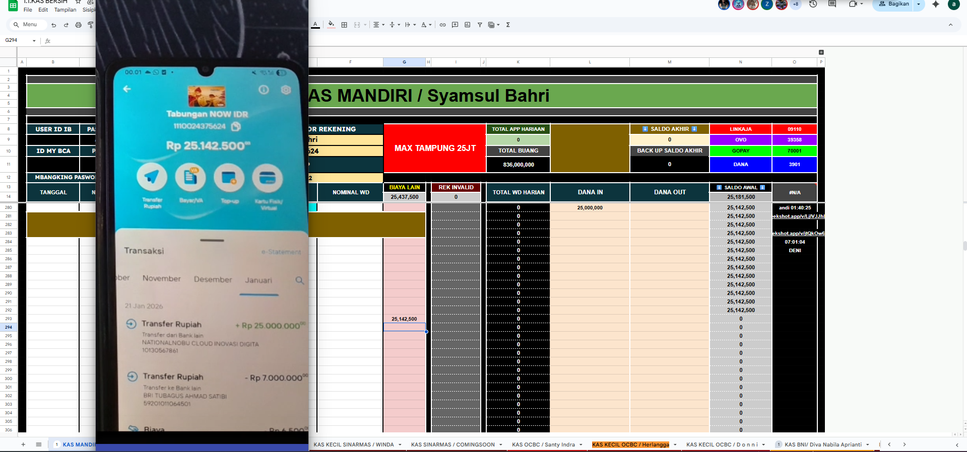Open text wrapping dropdown
This screenshot has width=967, height=452.
click(x=410, y=25)
